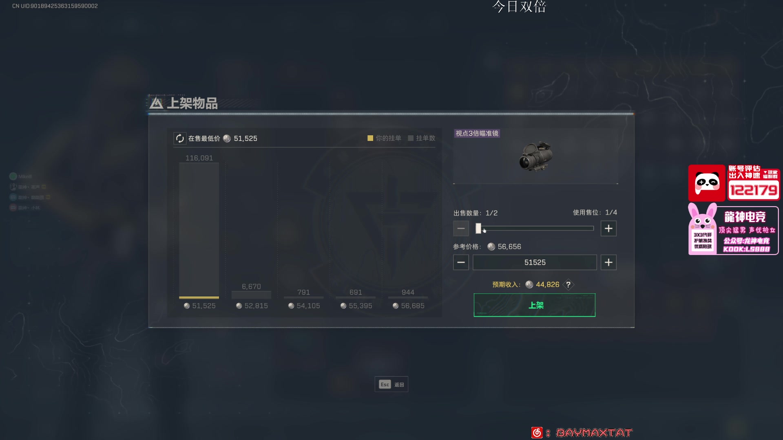
Task: Click the pink rabbit 龍神电竞 banner
Action: (x=733, y=229)
